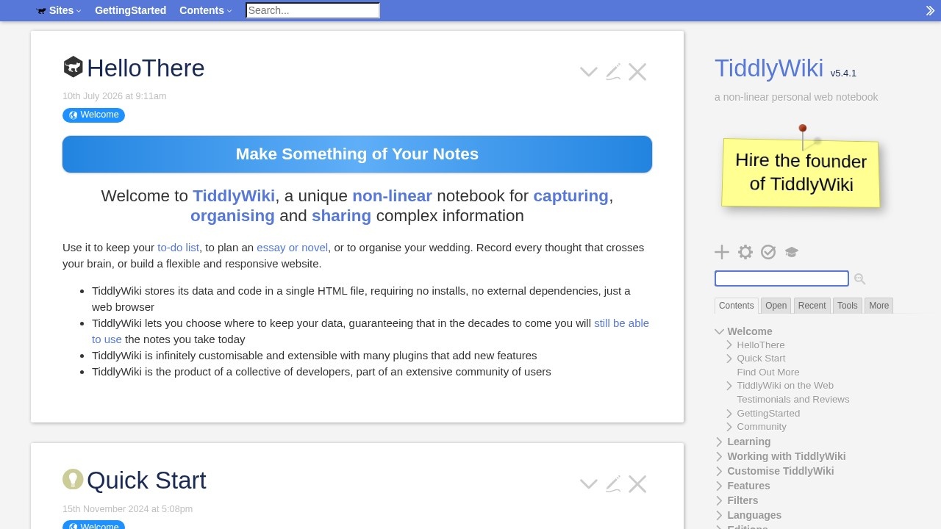Expand Working with TiddlyWiki section

pos(720,456)
